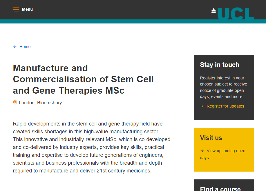Click the course description paragraph
Image resolution: width=266 pixels, height=191 pixels.
(x=91, y=147)
